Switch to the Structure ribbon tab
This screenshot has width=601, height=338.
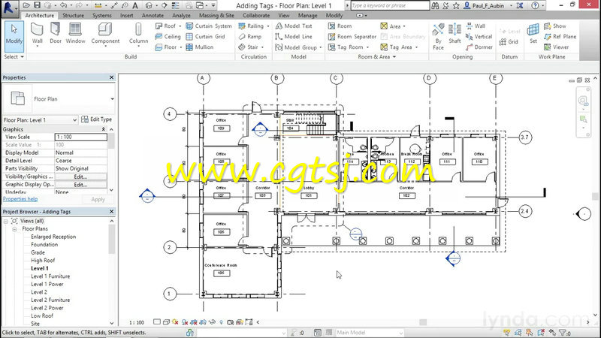click(73, 15)
